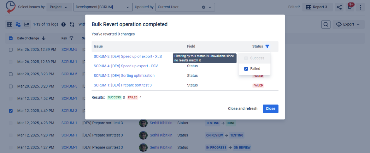Toggle the select-all checkbox in table header
This screenshot has width=370, height=153.
tap(11, 38)
